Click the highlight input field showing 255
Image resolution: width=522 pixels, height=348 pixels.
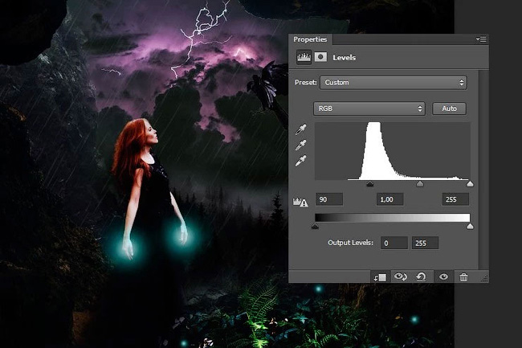pos(455,199)
